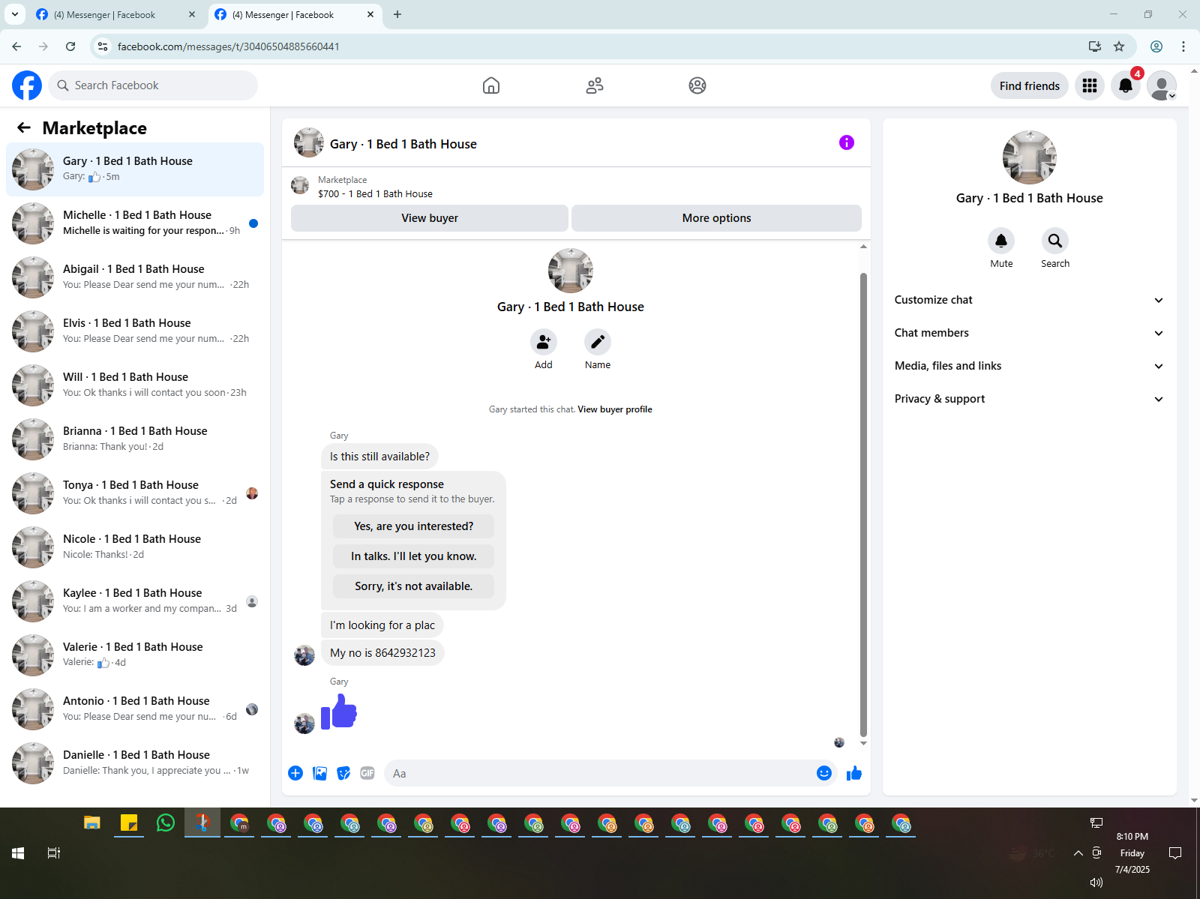Open the Chrome three-dot menu
This screenshot has height=899, width=1200.
1183,46
